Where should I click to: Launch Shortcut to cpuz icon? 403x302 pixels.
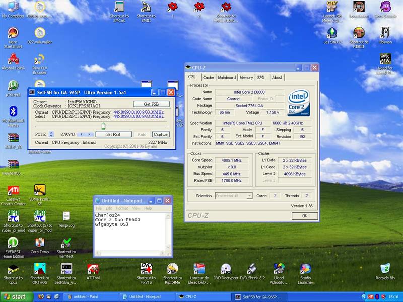13,274
